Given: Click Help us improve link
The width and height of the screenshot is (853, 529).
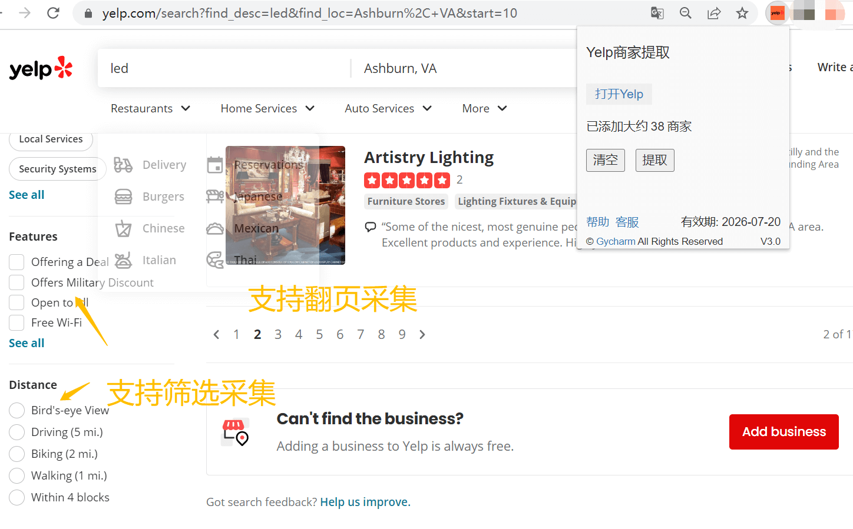Looking at the screenshot, I should [x=365, y=502].
